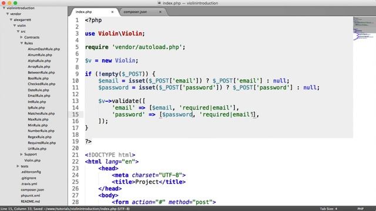Open MinRule.php file
Image resolution: width=376 pixels, height=211 pixels.
click(38, 125)
